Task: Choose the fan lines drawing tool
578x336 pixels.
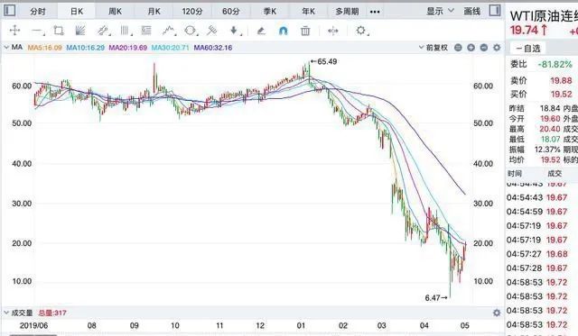Action: pyautogui.click(x=80, y=31)
